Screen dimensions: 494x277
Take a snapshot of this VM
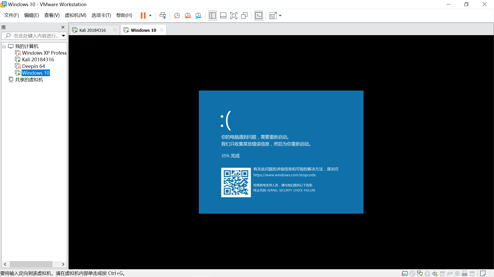point(177,16)
